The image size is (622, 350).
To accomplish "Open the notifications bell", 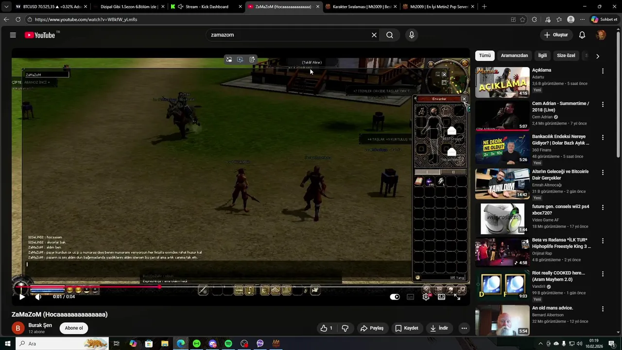I will pyautogui.click(x=582, y=35).
